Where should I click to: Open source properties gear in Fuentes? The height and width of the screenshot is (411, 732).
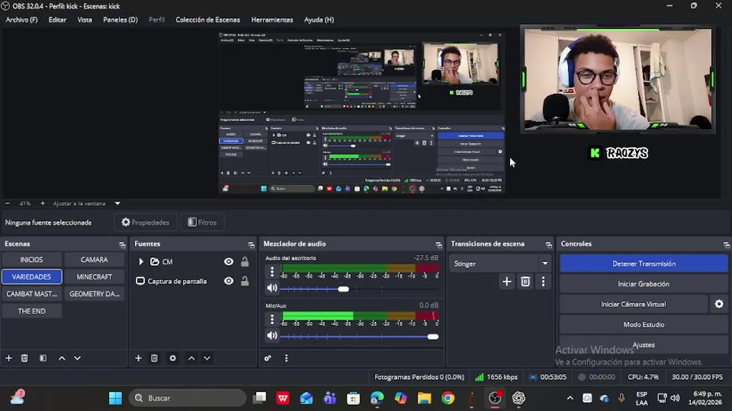click(173, 358)
